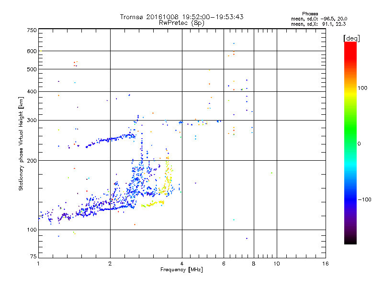Click the "mean, sd,X: 91.1, 22.3" statistic
Screen dimensions: 383x287
click(x=318, y=24)
